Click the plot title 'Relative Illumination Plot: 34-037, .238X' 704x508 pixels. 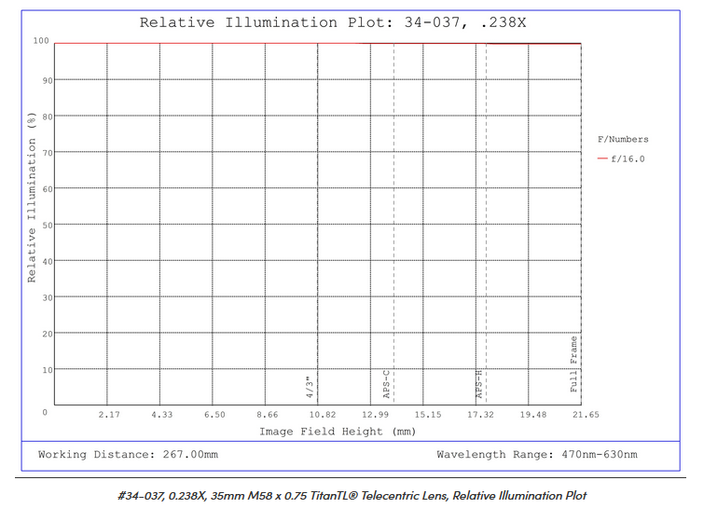coord(333,22)
